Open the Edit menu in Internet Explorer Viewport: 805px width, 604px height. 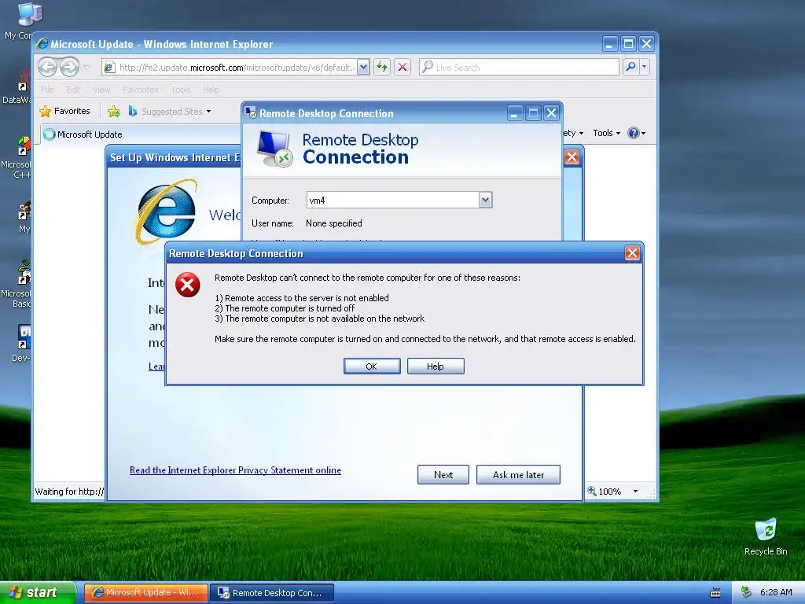[x=73, y=90]
